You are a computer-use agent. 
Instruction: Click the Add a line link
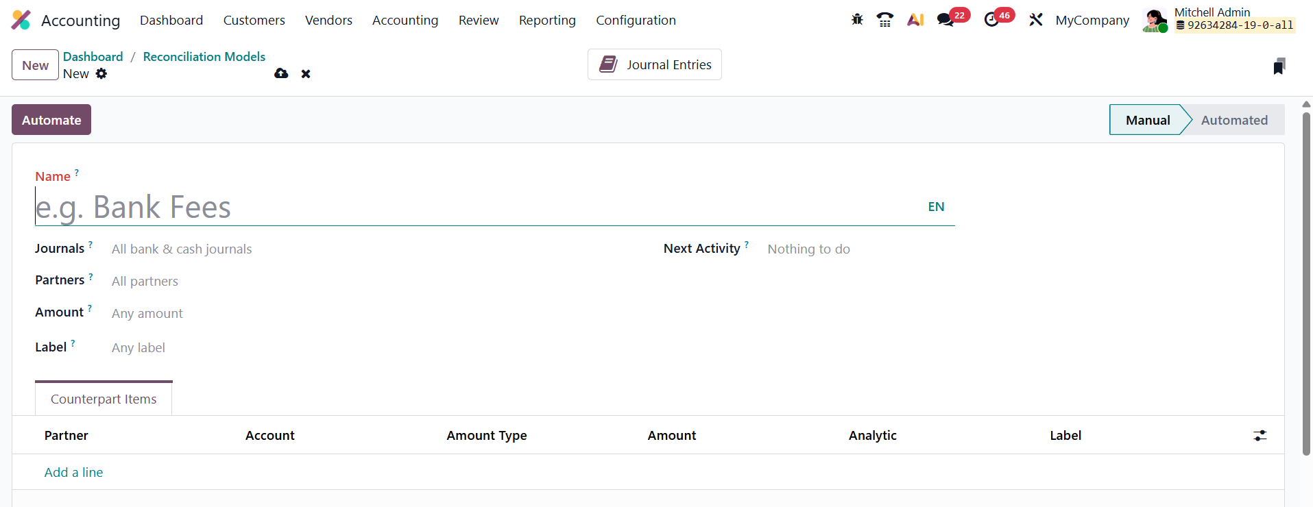click(73, 472)
